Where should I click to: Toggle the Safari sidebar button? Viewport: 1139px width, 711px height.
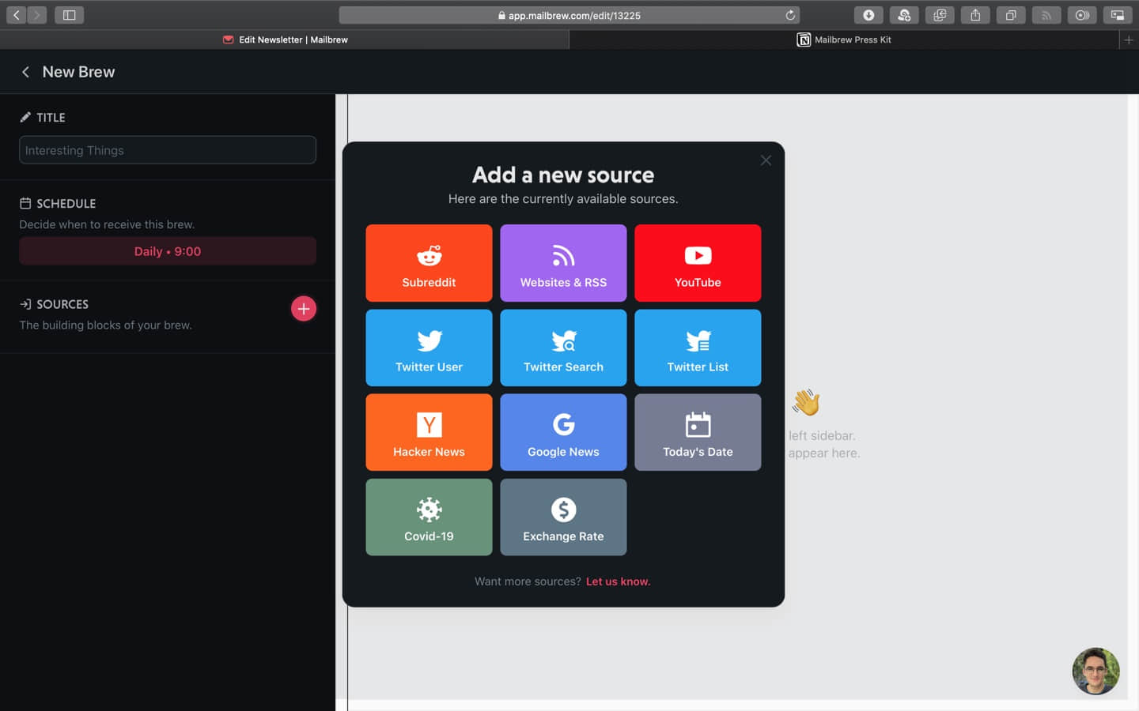point(69,15)
